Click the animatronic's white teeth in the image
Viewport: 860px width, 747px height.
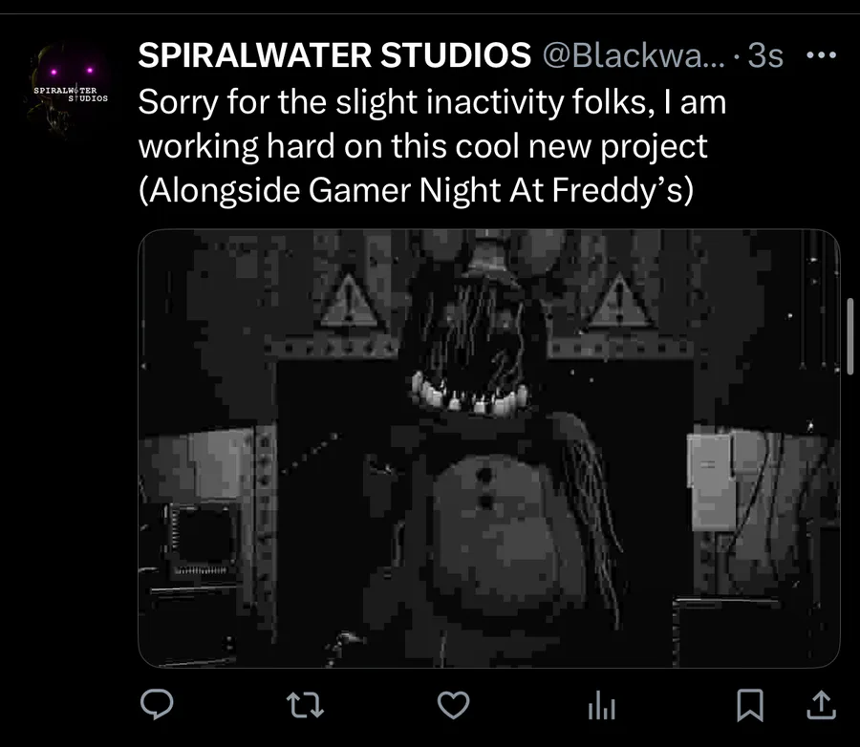coord(463,395)
